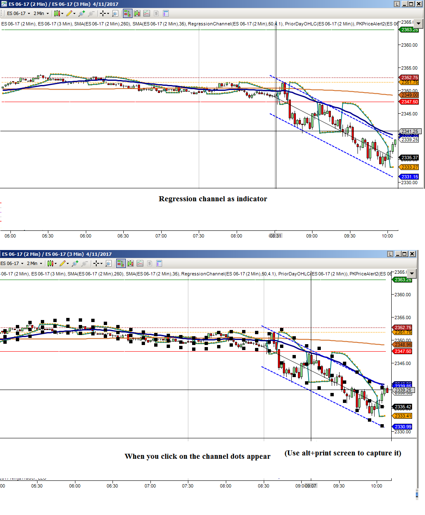This screenshot has width=425, height=515.
Task: Expand drawing tools arrow in upper chart toolbar
Action: (x=75, y=13)
